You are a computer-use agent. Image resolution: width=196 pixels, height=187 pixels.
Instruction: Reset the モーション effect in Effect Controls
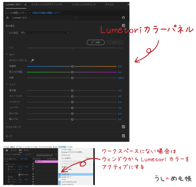(33, 164)
